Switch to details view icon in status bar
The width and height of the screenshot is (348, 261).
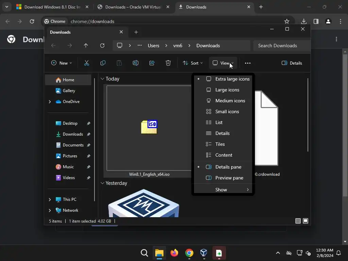(298, 221)
